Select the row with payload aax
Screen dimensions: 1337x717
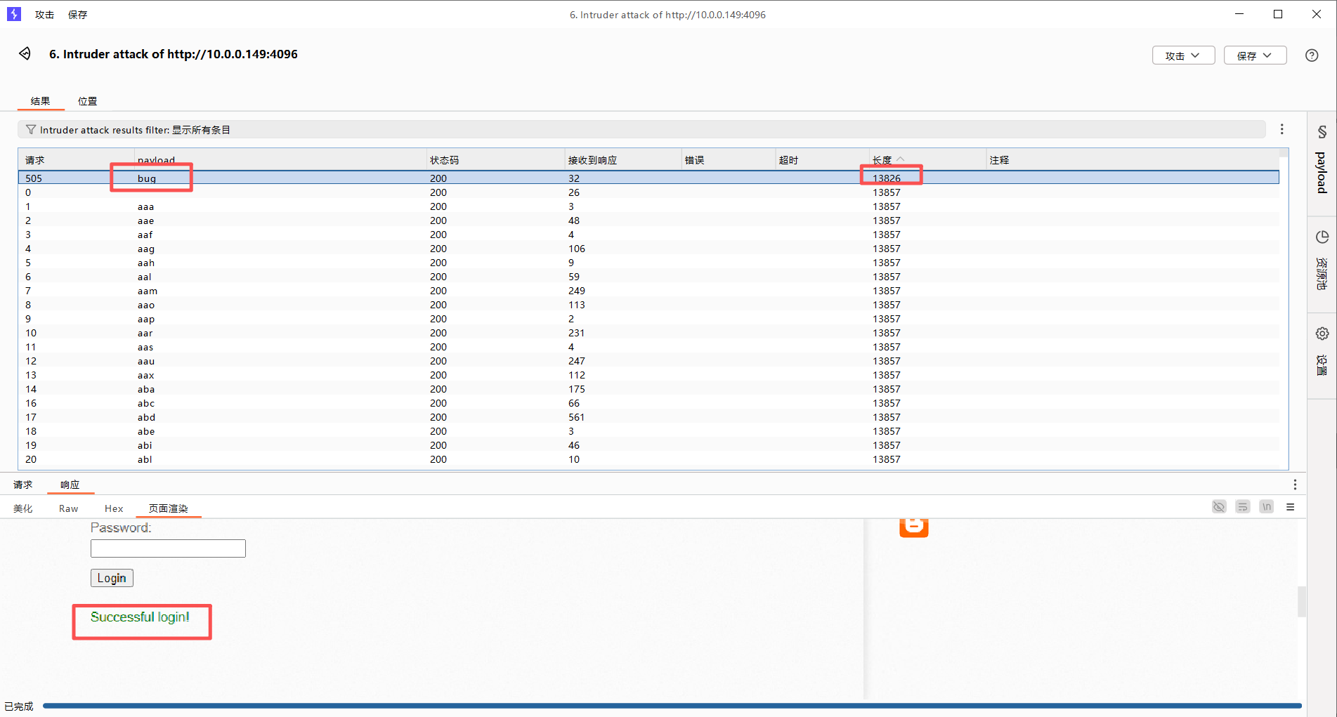pyautogui.click(x=648, y=375)
